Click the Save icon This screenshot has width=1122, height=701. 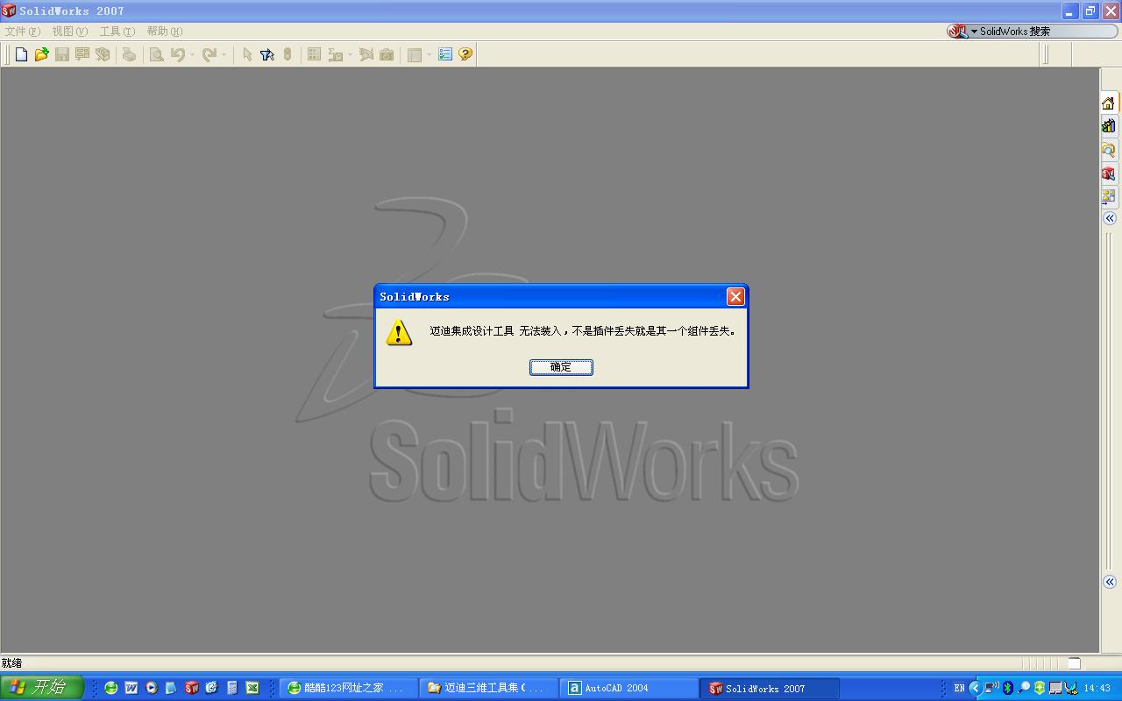pyautogui.click(x=62, y=53)
